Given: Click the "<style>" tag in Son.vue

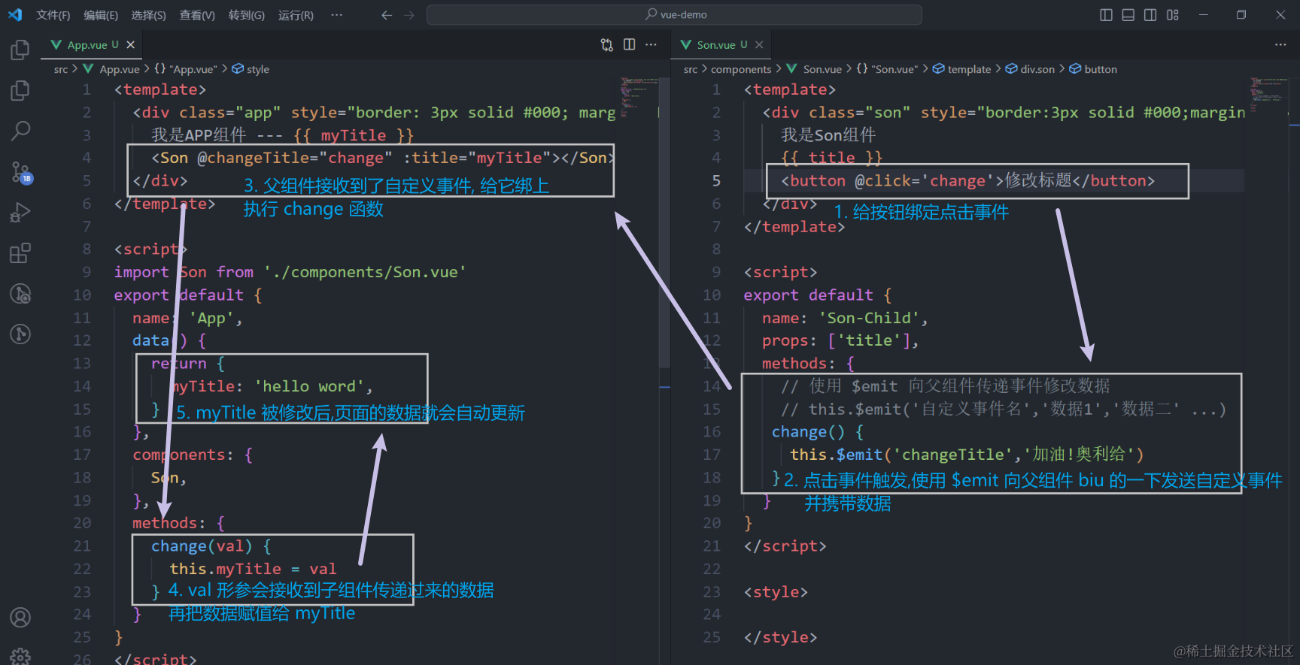Looking at the screenshot, I should point(776,592).
